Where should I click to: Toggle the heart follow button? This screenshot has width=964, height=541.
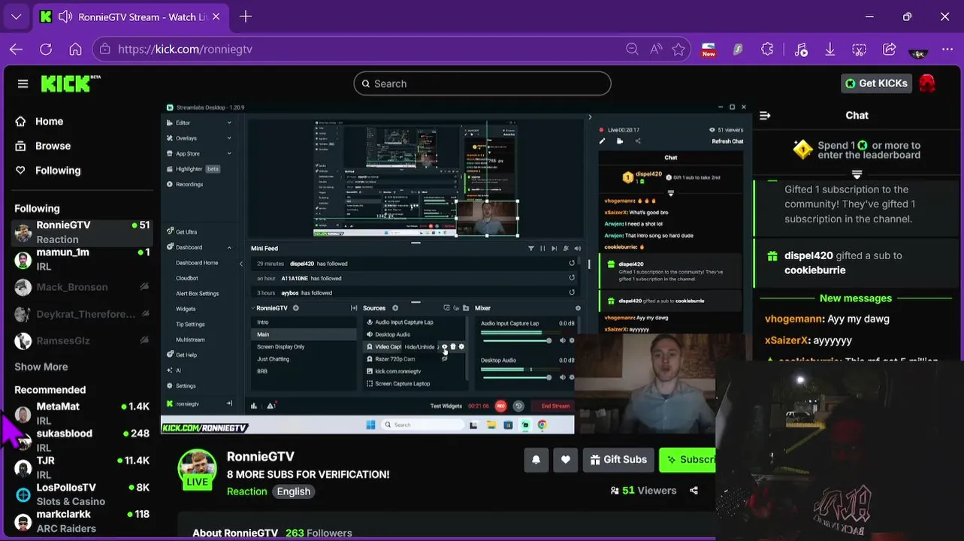coord(565,460)
